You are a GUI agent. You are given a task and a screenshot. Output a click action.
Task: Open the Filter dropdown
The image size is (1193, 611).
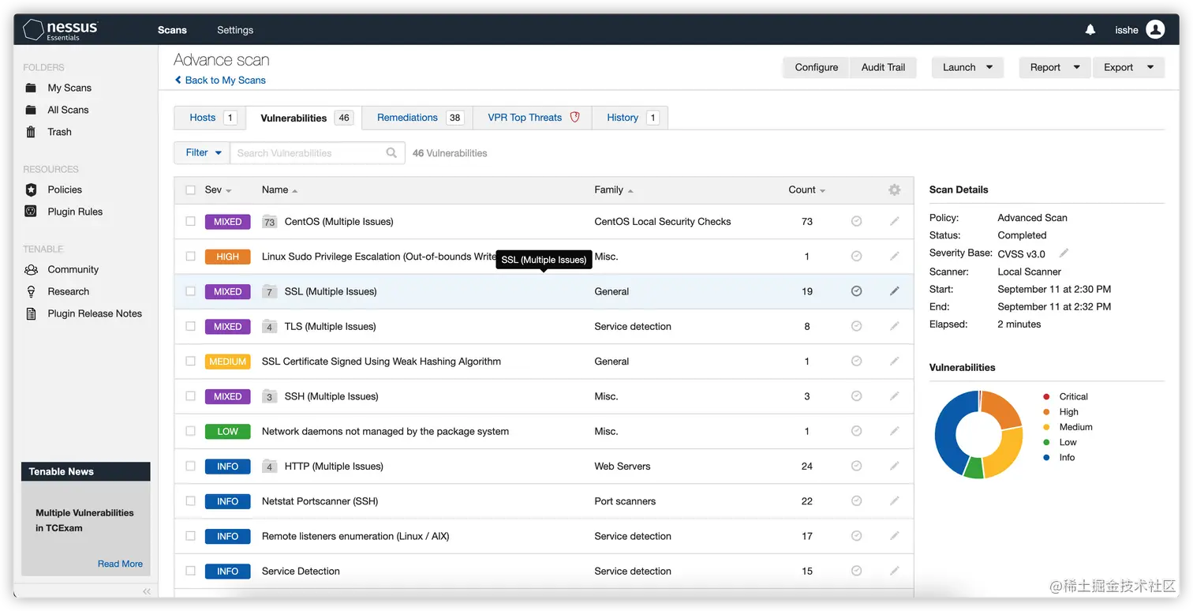pos(202,153)
